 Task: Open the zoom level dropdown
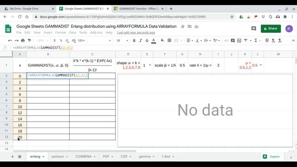[x=43, y=40]
